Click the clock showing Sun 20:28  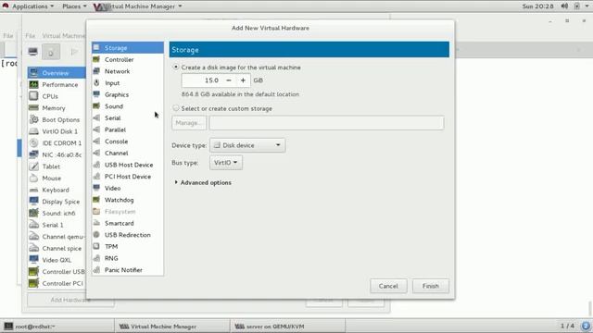(x=537, y=6)
